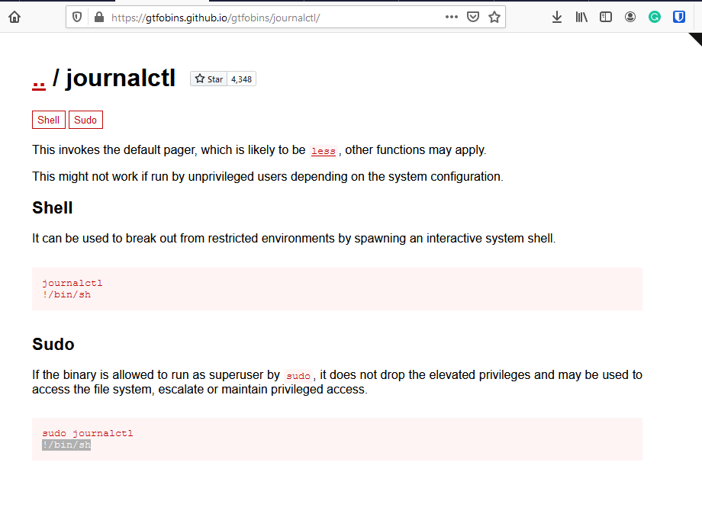This screenshot has width=702, height=517.
Task: Open Grammarly extension icon
Action: pos(655,17)
